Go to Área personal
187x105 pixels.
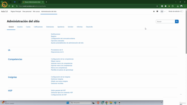[x=27, y=11]
